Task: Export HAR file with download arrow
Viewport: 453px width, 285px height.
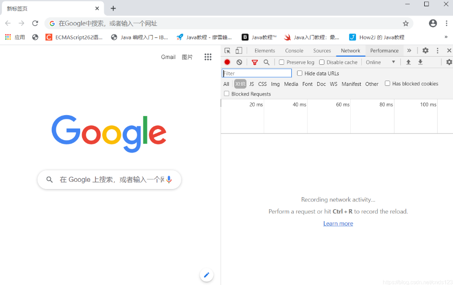Action: (420, 62)
